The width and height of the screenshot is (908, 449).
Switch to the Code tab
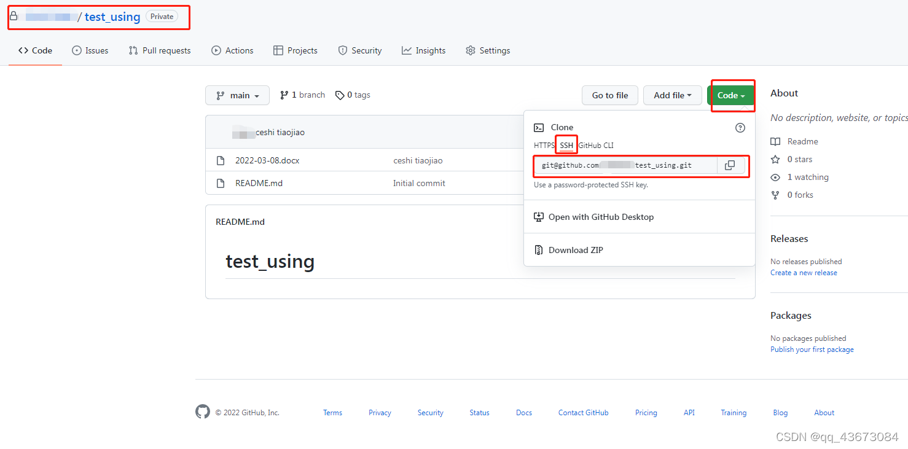coord(35,50)
